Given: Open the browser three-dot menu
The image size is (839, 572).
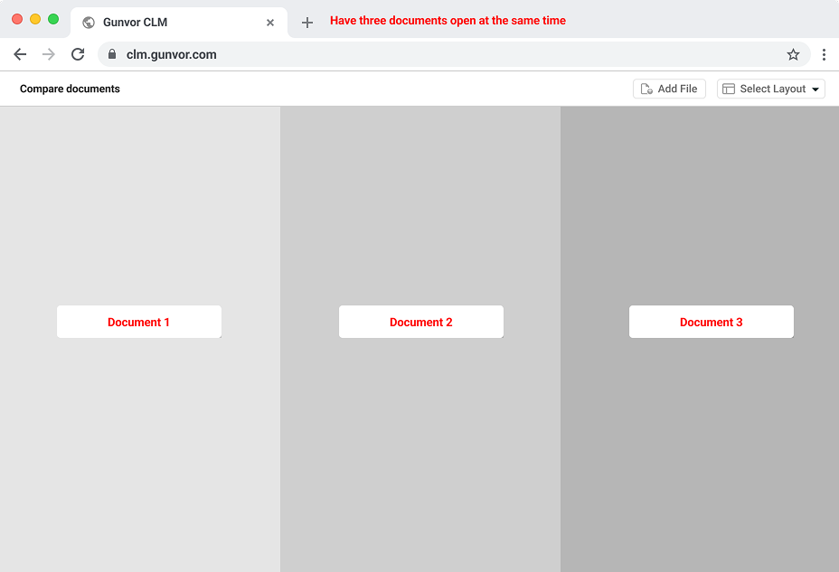Looking at the screenshot, I should coord(824,54).
